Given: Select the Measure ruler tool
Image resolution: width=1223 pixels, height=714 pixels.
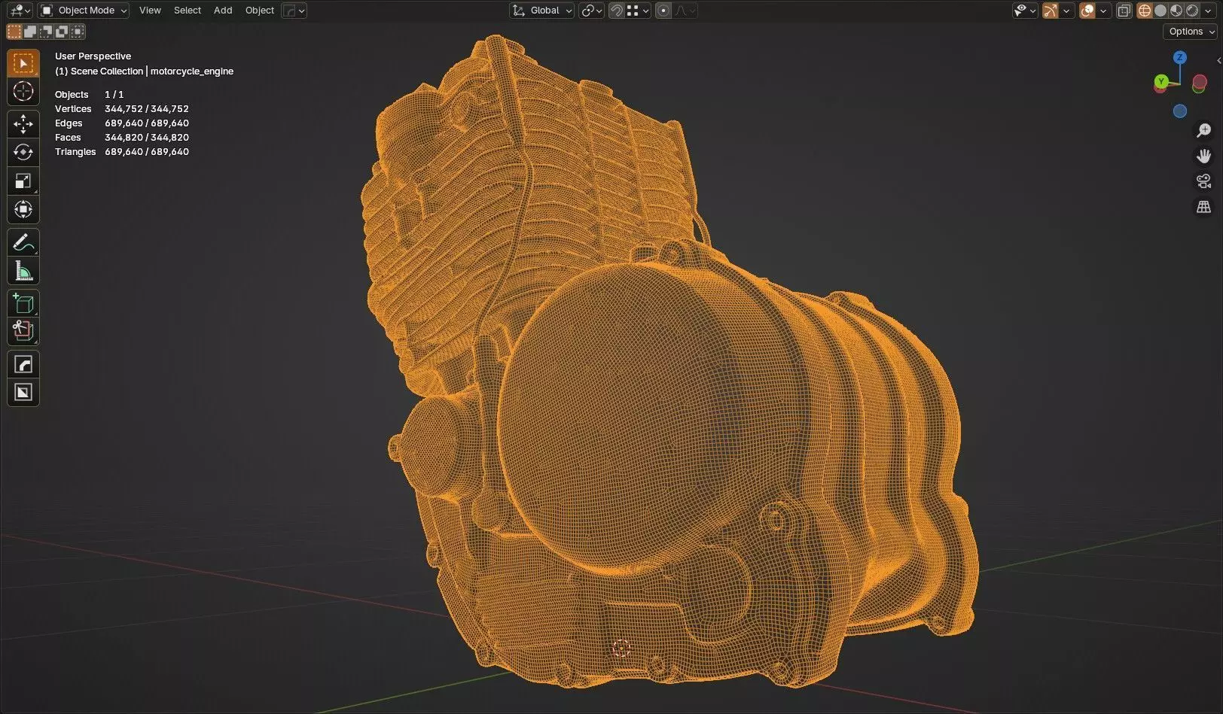Looking at the screenshot, I should (x=23, y=271).
